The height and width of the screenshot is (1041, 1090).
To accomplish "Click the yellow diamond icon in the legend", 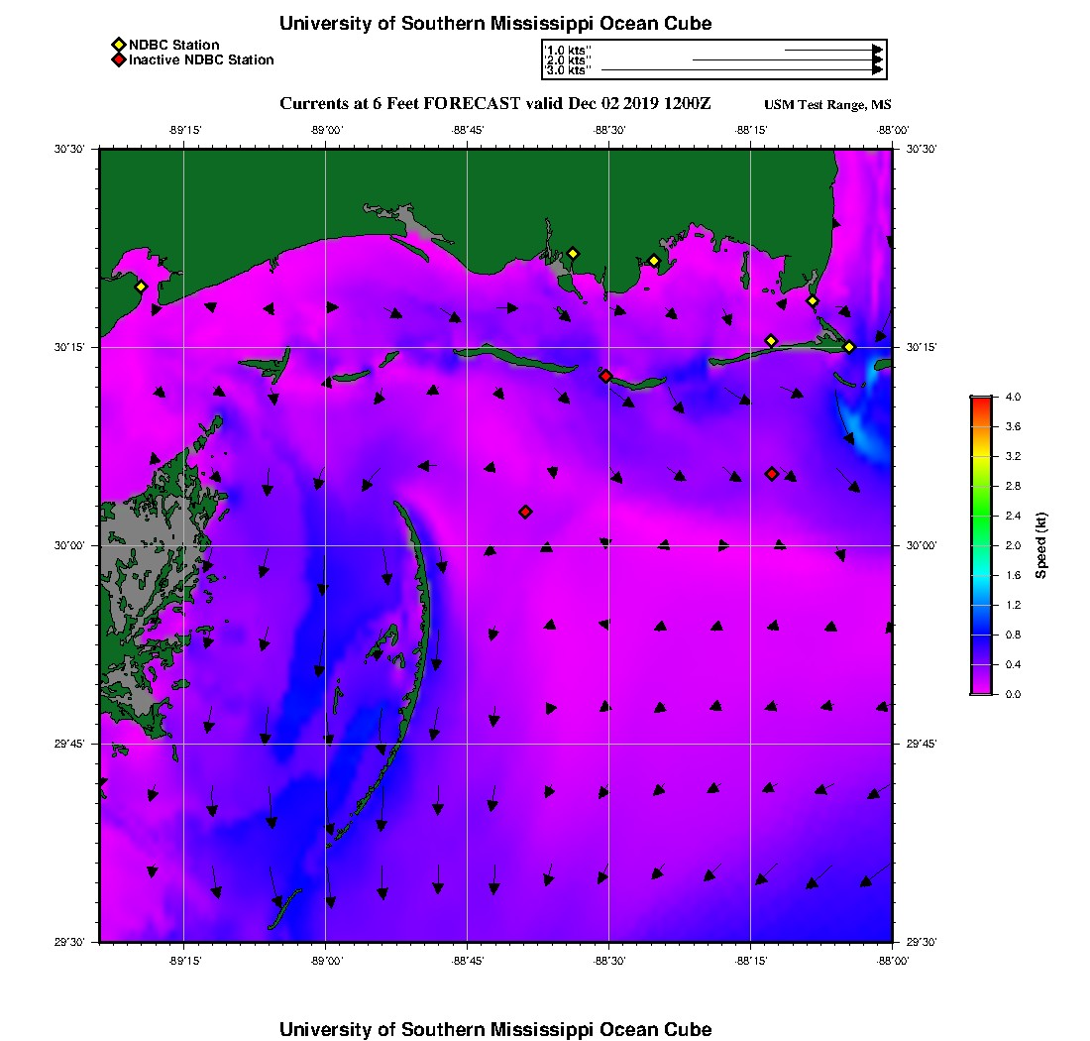I will (119, 46).
